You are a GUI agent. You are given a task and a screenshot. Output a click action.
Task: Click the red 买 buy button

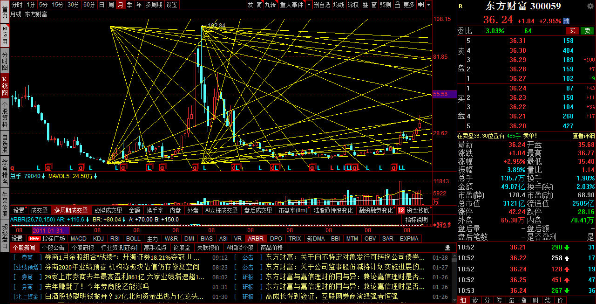tap(572, 31)
